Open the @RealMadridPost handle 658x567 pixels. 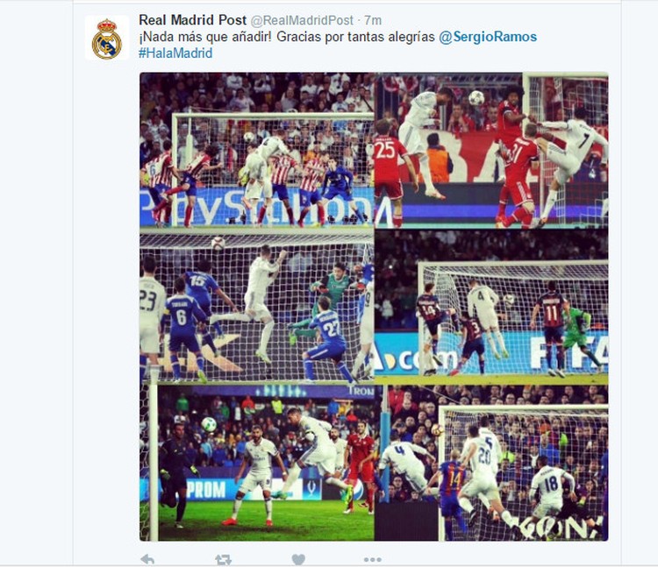302,20
